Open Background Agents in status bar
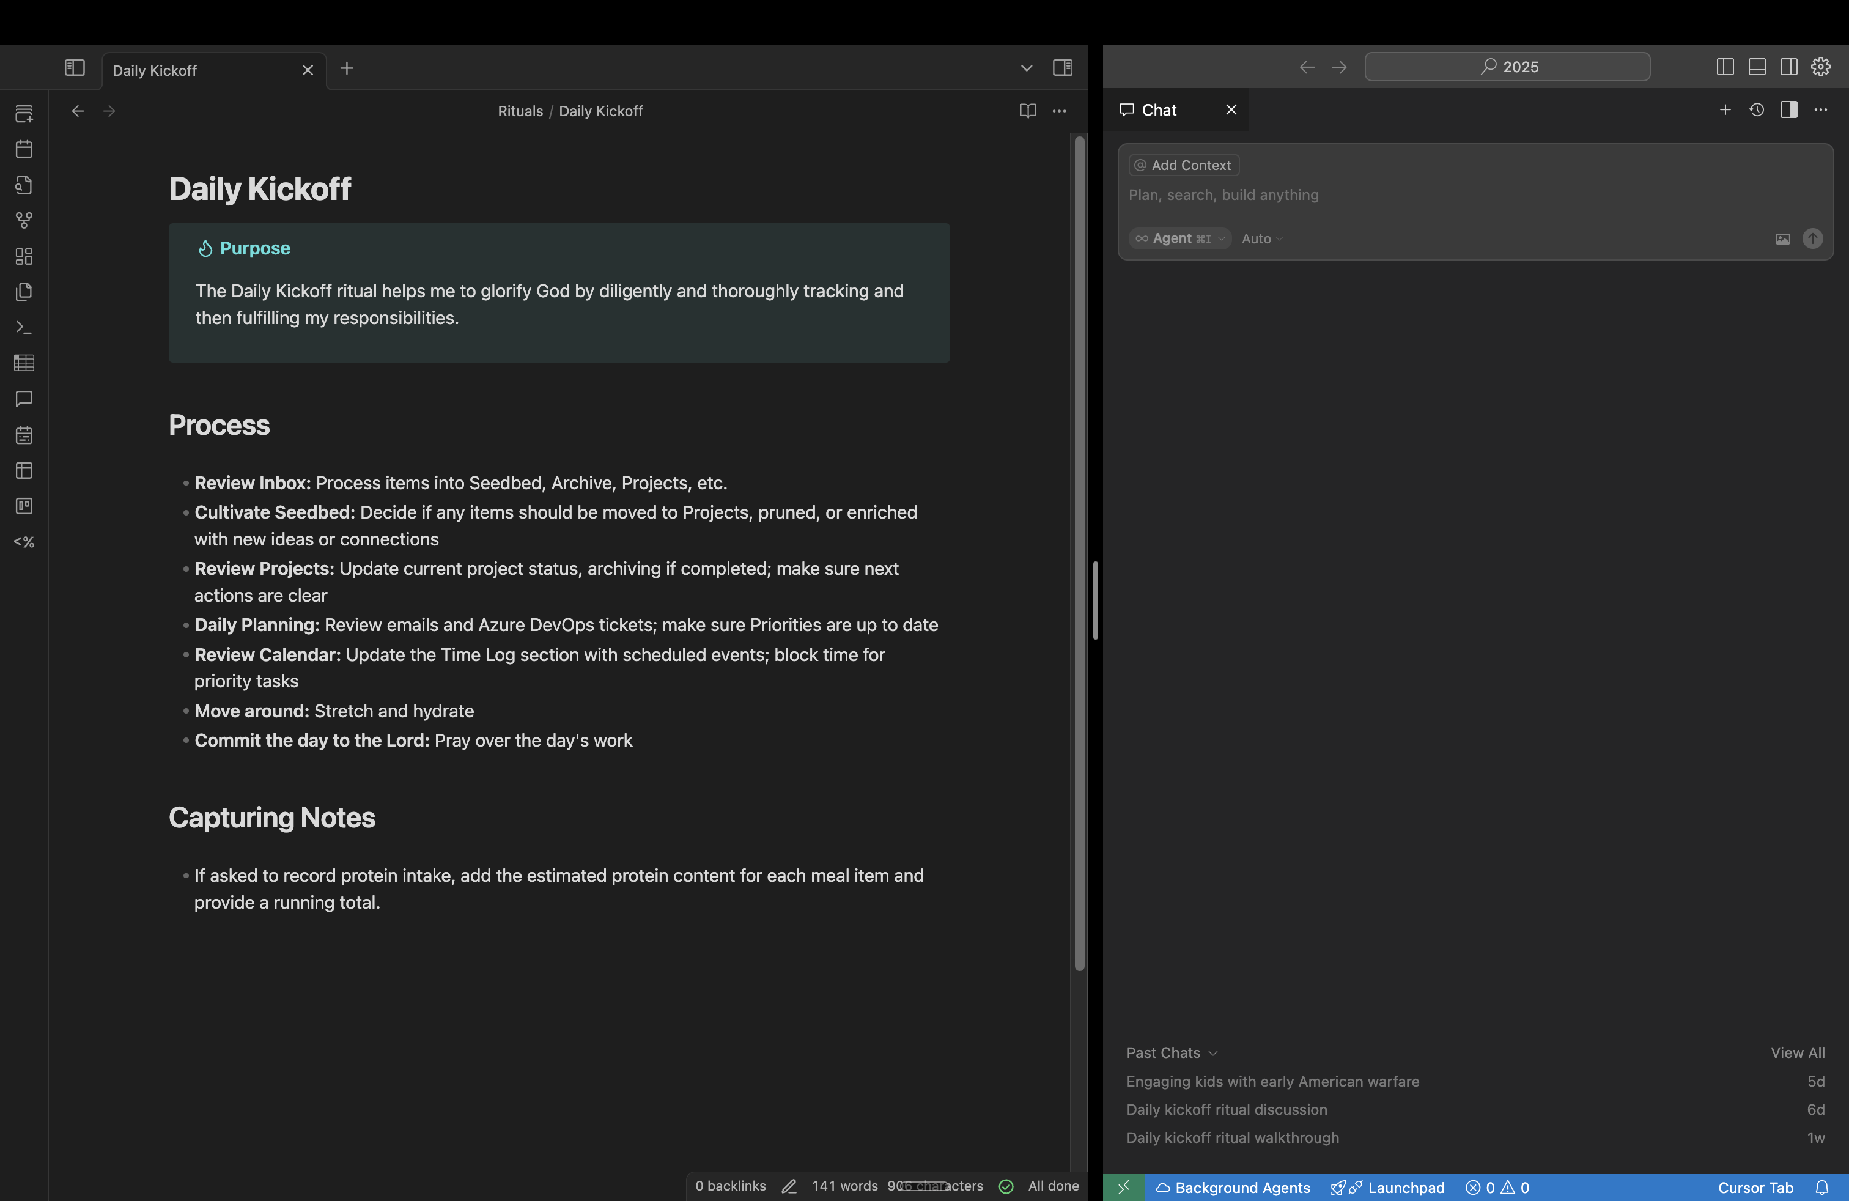1849x1201 pixels. coord(1233,1187)
